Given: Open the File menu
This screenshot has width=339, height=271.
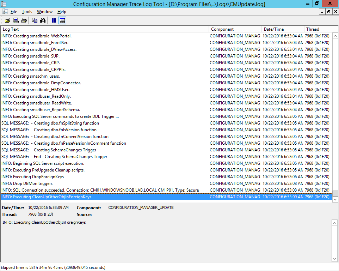Looking at the screenshot, I should click(14, 12).
